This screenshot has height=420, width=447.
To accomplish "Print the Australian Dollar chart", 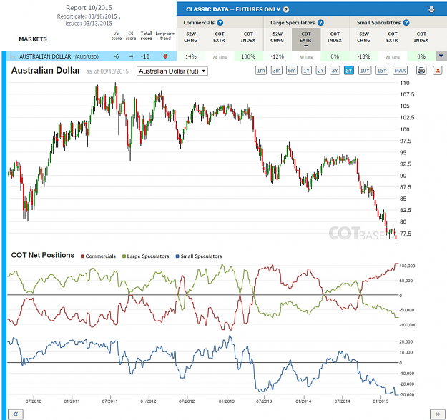I will point(421,70).
